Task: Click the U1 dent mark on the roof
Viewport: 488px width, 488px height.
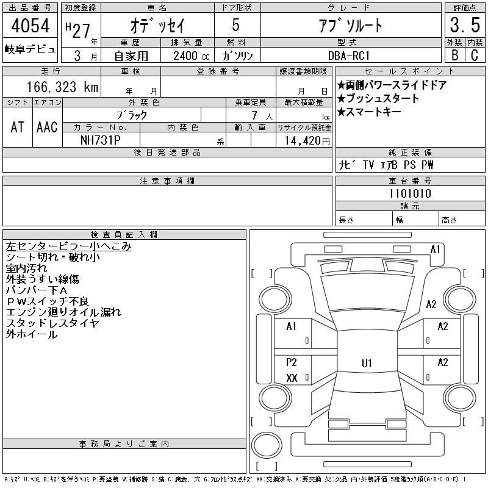Action: point(367,364)
